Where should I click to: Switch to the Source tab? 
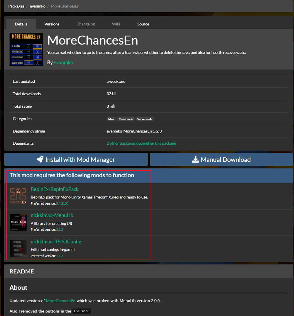point(143,24)
